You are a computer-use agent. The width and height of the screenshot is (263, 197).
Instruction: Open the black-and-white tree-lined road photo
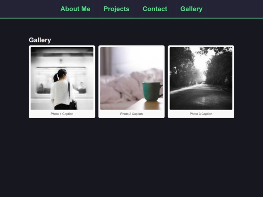pyautogui.click(x=201, y=78)
